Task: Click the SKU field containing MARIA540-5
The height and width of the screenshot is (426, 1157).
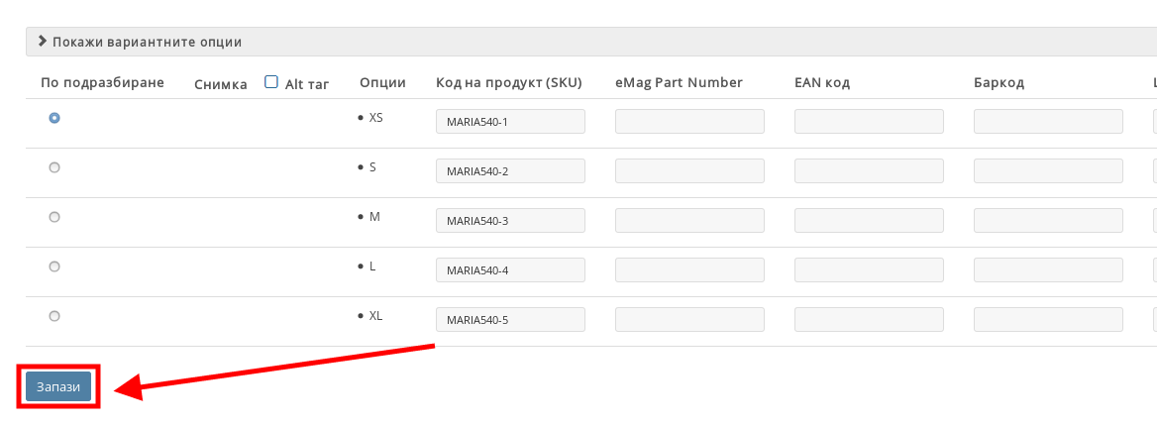Action: tap(510, 320)
